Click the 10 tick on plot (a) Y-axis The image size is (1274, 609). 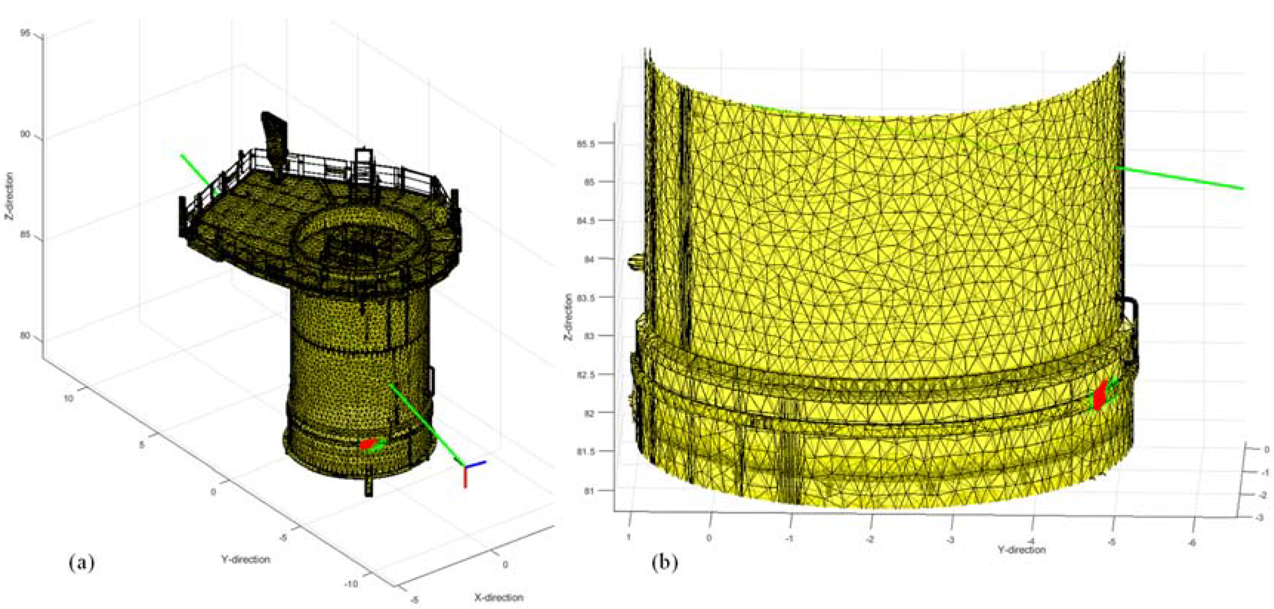(x=68, y=398)
